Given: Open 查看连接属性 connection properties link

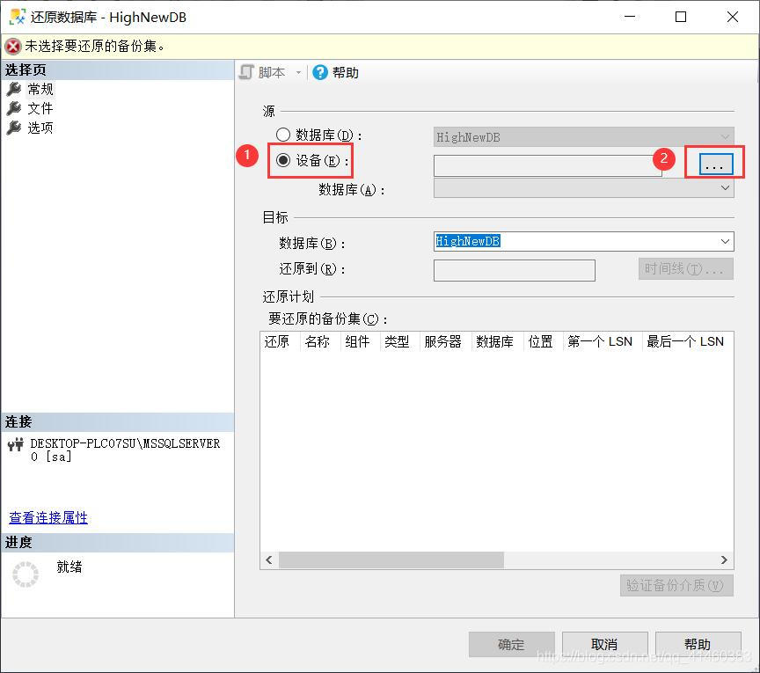Looking at the screenshot, I should 47,518.
